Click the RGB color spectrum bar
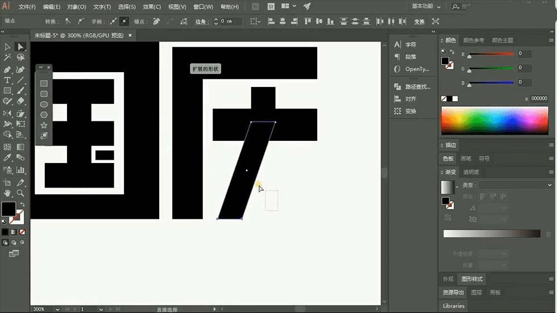The width and height of the screenshot is (557, 313). click(x=494, y=121)
